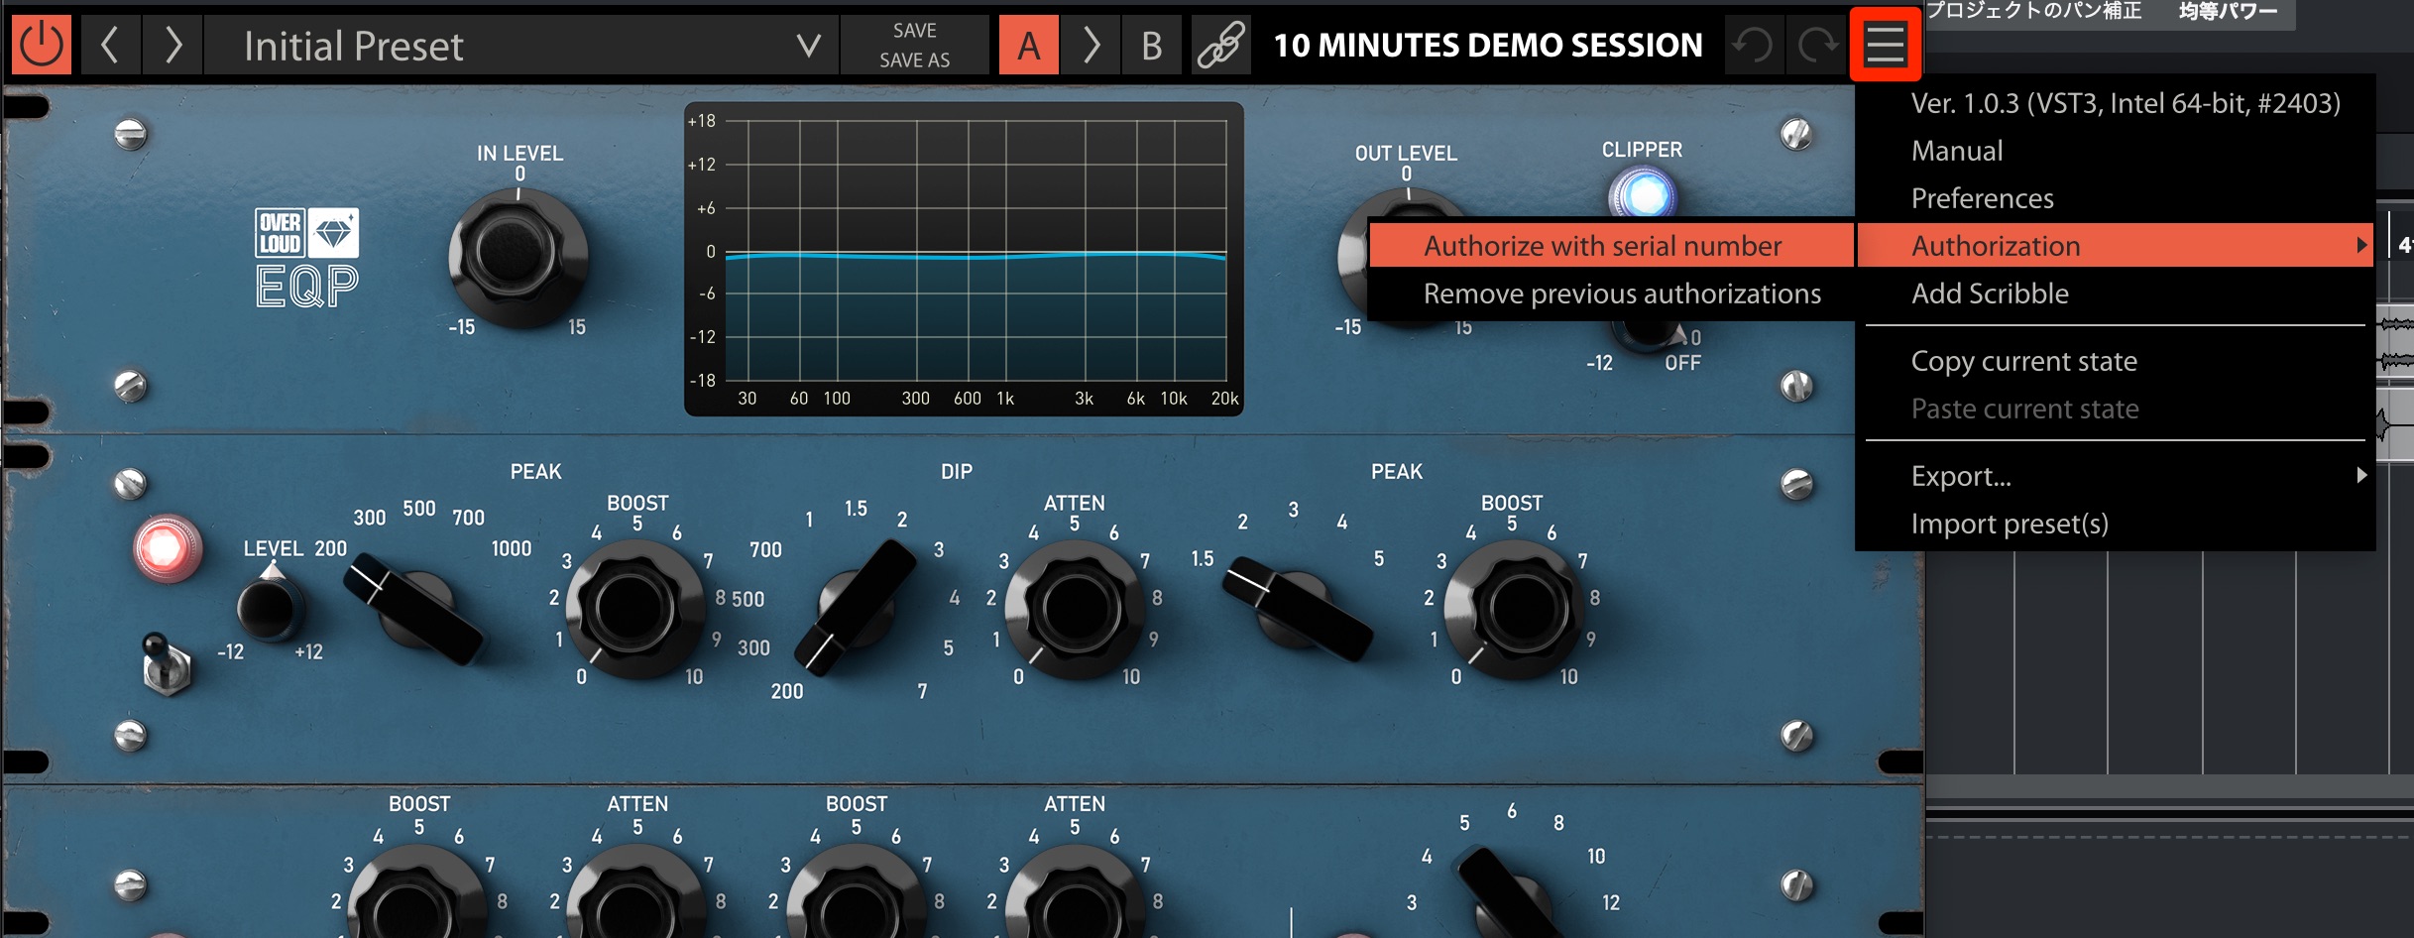Open the Initial Preset dropdown

pyautogui.click(x=521, y=45)
